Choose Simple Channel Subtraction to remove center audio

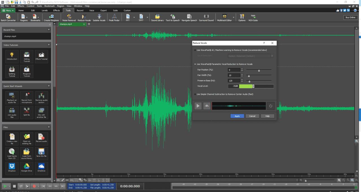[195, 94]
